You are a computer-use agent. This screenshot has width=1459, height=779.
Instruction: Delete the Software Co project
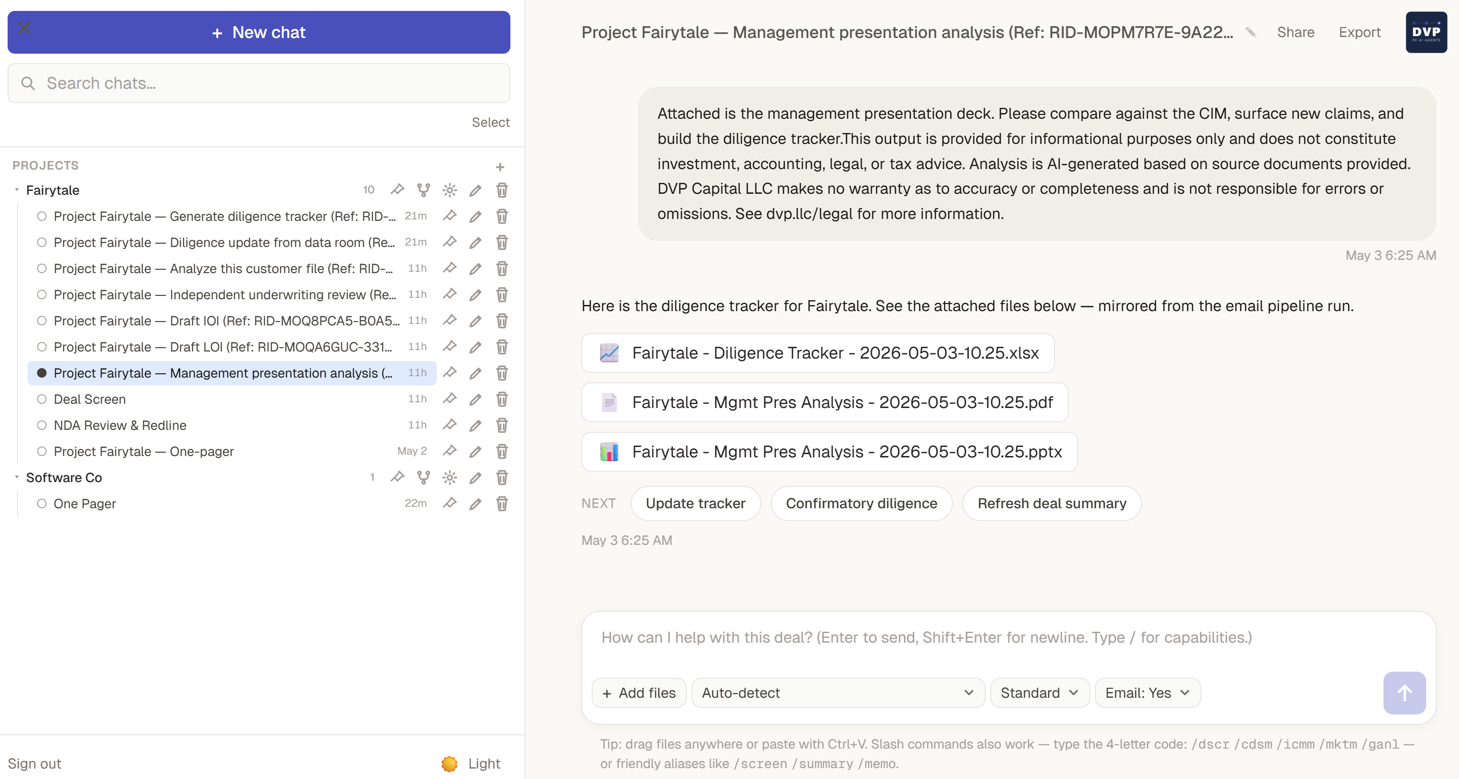(x=502, y=477)
